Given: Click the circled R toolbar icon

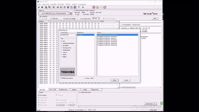Looking at the screenshot, I should click(75, 7).
